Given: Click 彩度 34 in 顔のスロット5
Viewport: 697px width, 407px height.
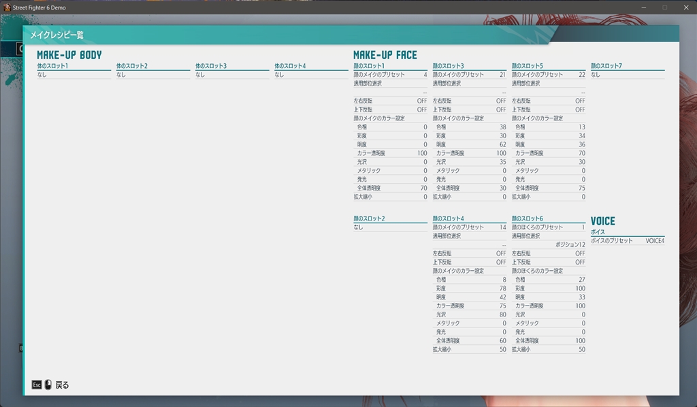Looking at the screenshot, I should point(549,135).
